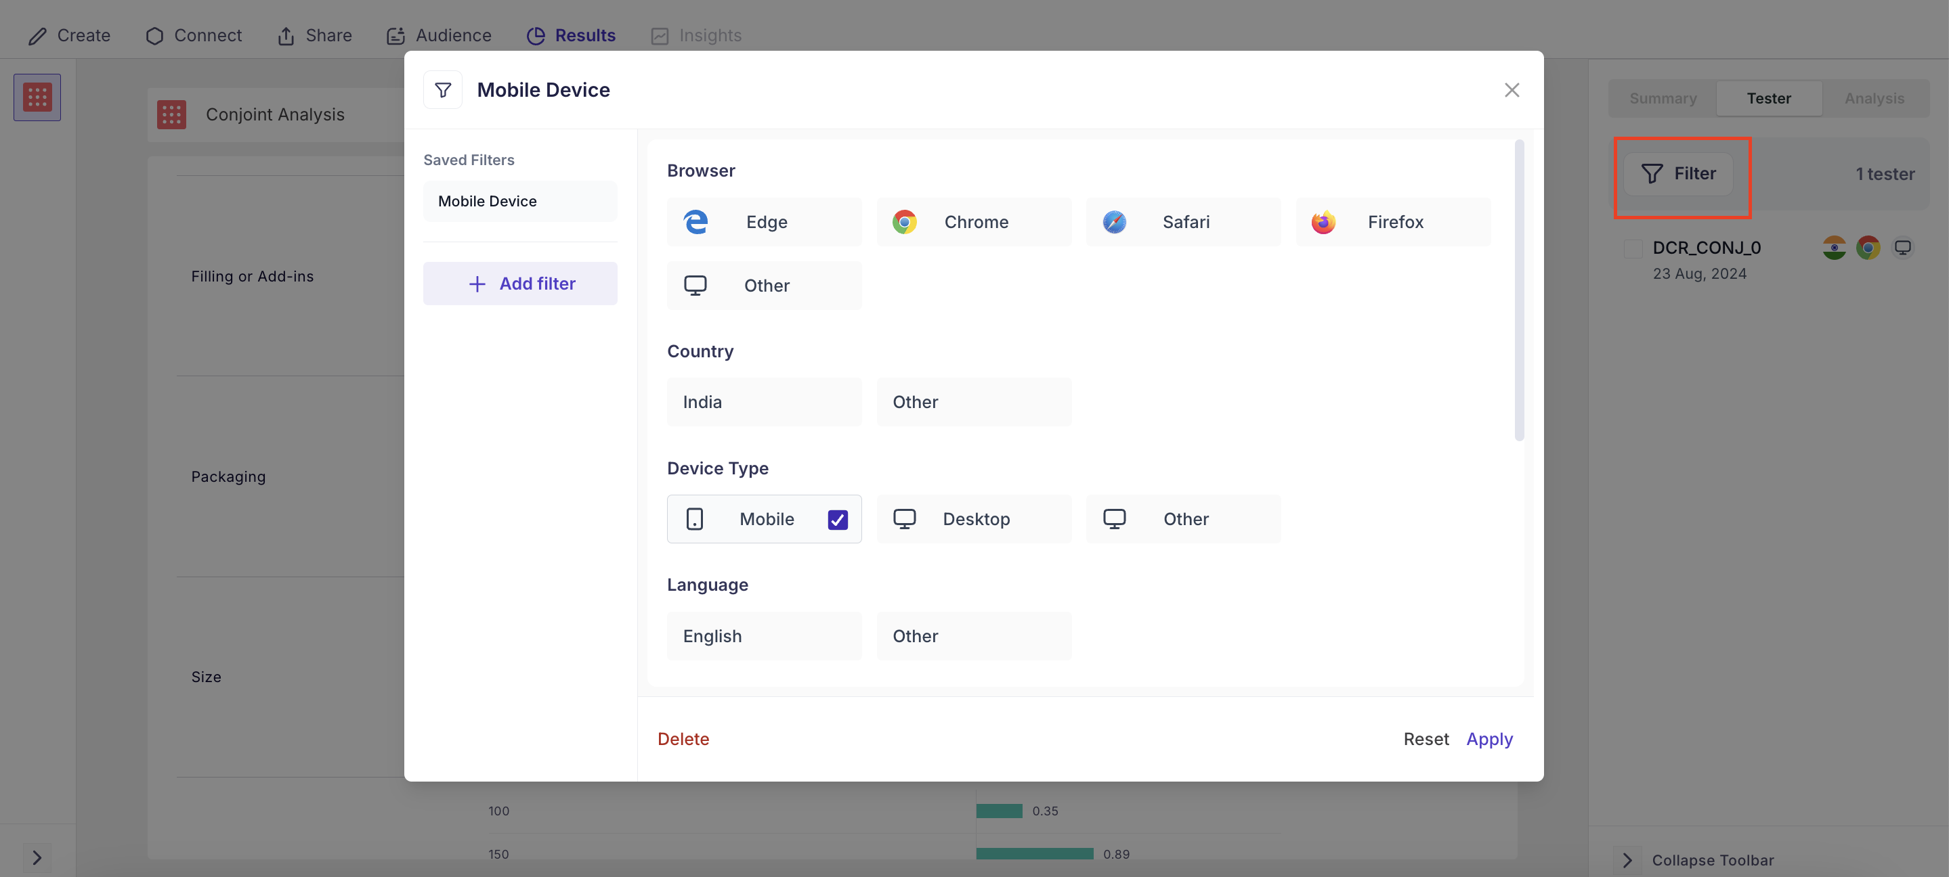Click the 0.89 green bar in chart
Image resolution: width=1949 pixels, height=877 pixels.
(1034, 853)
